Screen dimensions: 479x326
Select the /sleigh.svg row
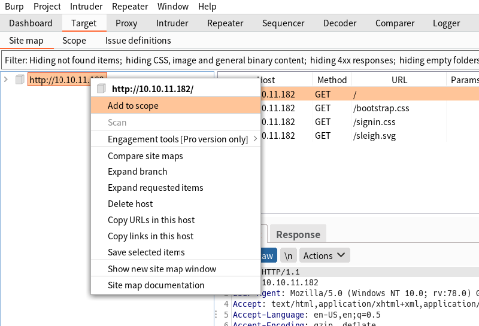click(x=369, y=136)
